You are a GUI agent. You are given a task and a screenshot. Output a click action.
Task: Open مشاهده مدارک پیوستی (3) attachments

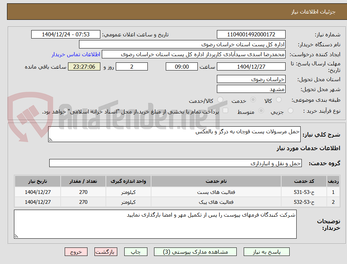click(195, 252)
